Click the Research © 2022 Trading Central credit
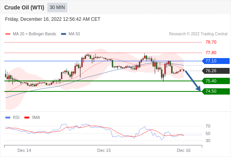Screen dimensions: 231x157 (198, 34)
